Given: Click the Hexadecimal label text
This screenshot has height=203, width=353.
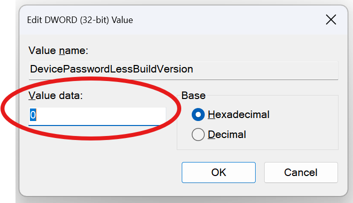Looking at the screenshot, I should point(238,114).
